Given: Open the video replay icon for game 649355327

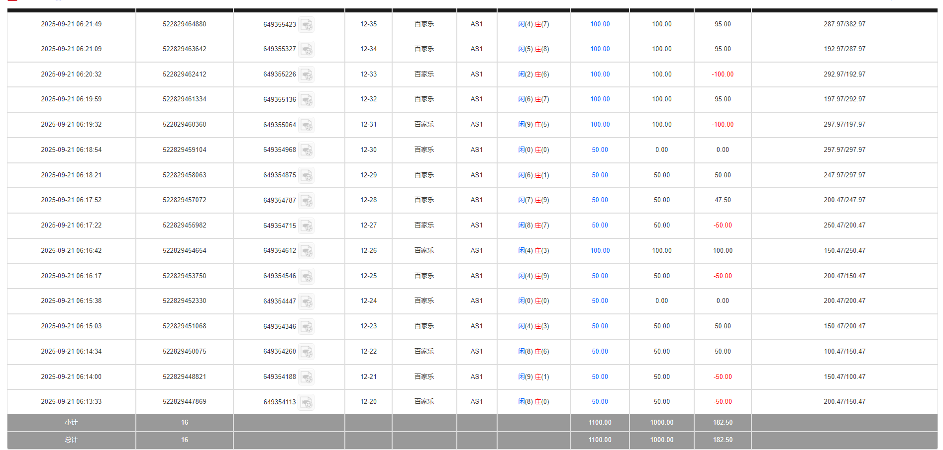Looking at the screenshot, I should (x=307, y=50).
